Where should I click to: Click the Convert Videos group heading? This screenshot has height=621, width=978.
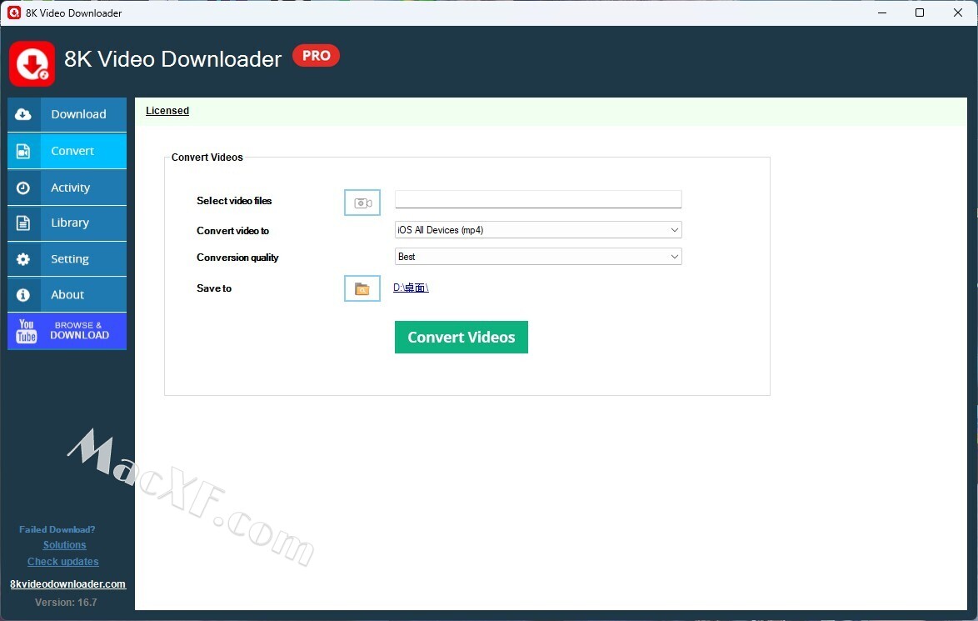[207, 158]
